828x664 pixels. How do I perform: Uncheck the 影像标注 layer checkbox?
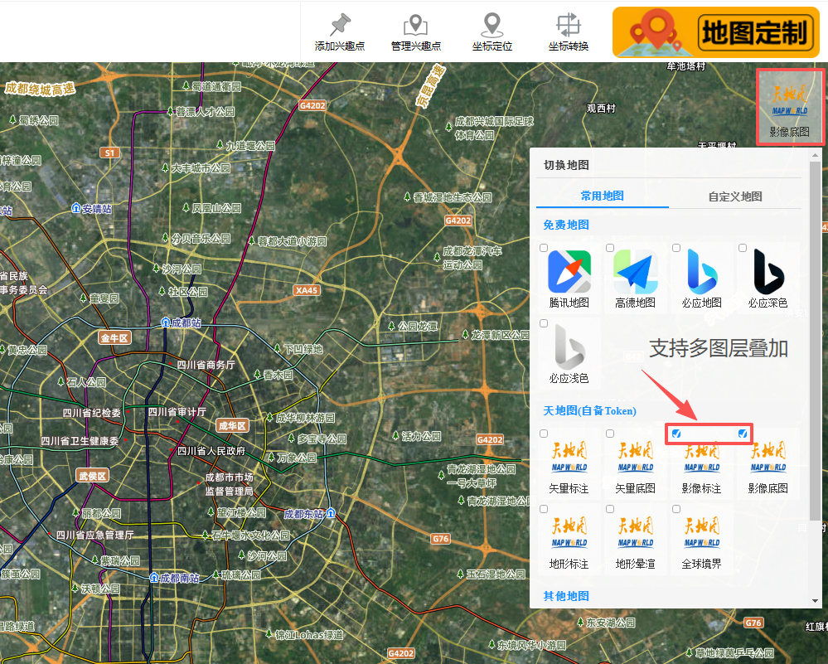point(676,434)
